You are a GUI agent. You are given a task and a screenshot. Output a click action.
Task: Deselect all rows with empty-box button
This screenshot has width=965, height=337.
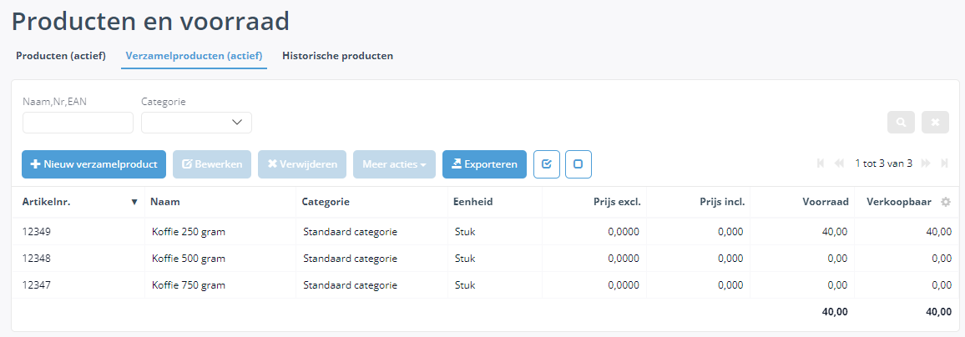(x=578, y=164)
